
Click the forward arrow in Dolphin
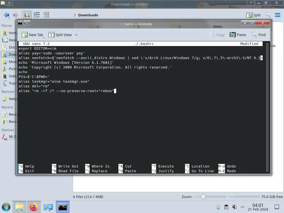click(16, 15)
